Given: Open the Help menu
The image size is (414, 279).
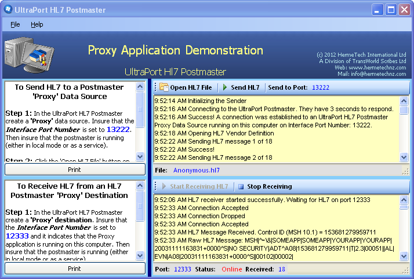Looking at the screenshot, I should (x=37, y=25).
